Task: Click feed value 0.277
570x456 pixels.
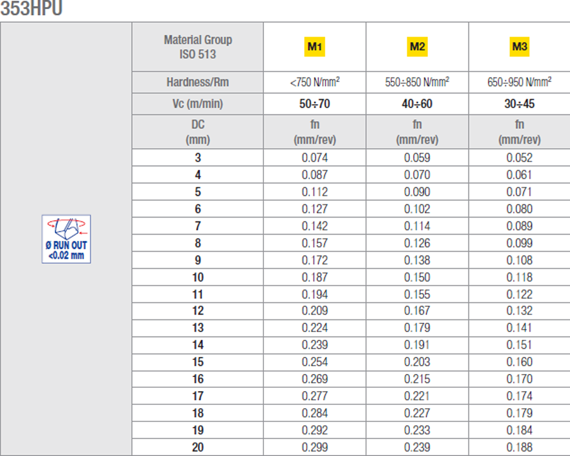Action: 315,396
